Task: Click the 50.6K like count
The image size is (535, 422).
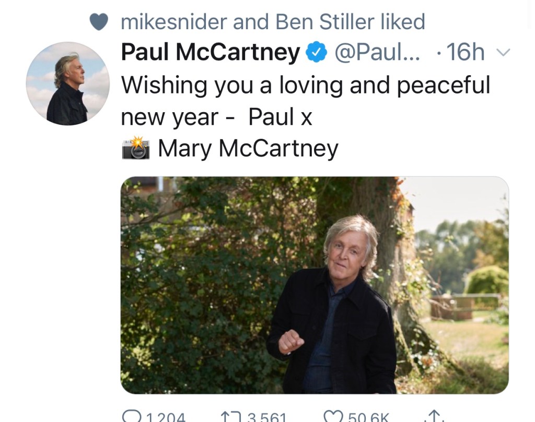Action: (368, 418)
